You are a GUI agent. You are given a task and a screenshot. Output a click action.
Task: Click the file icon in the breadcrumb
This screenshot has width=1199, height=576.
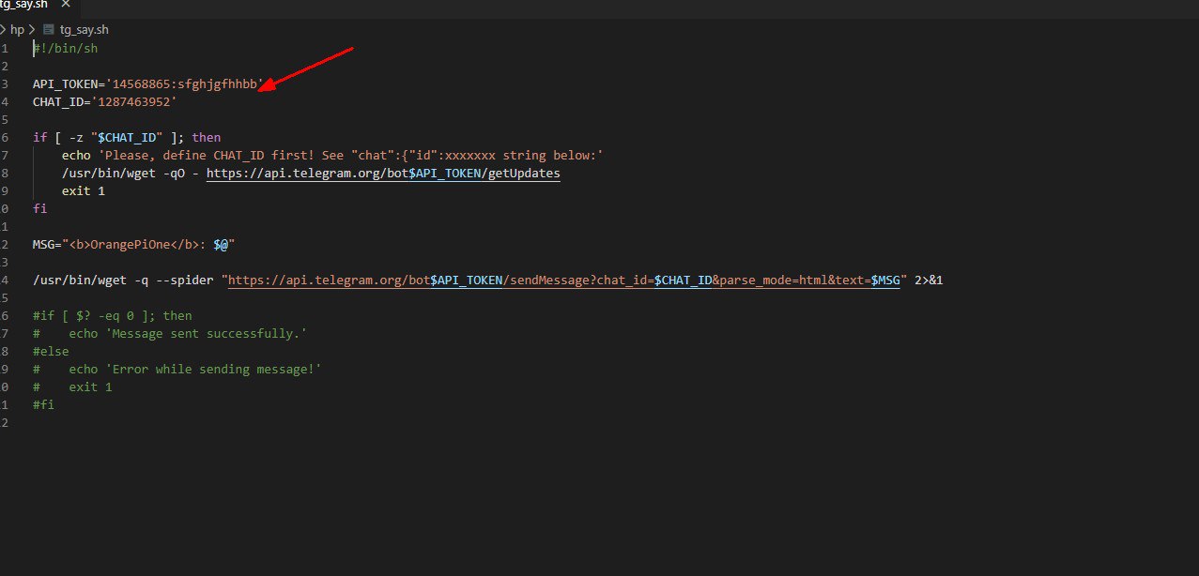(x=49, y=30)
